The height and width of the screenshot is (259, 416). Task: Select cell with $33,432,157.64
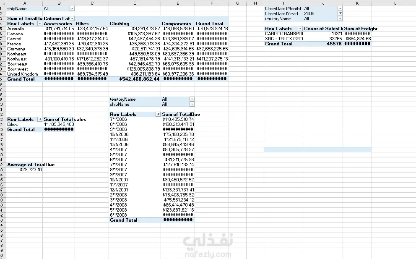coord(92,29)
